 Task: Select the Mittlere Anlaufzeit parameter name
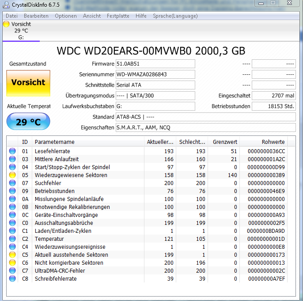tap(57, 159)
